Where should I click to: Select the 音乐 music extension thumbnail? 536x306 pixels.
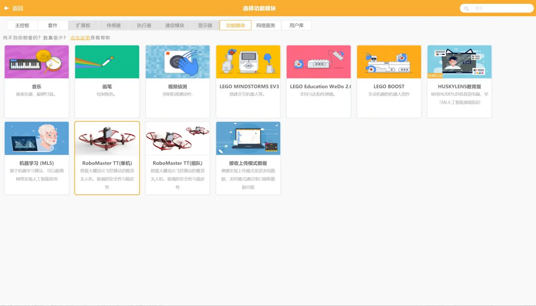(37, 62)
